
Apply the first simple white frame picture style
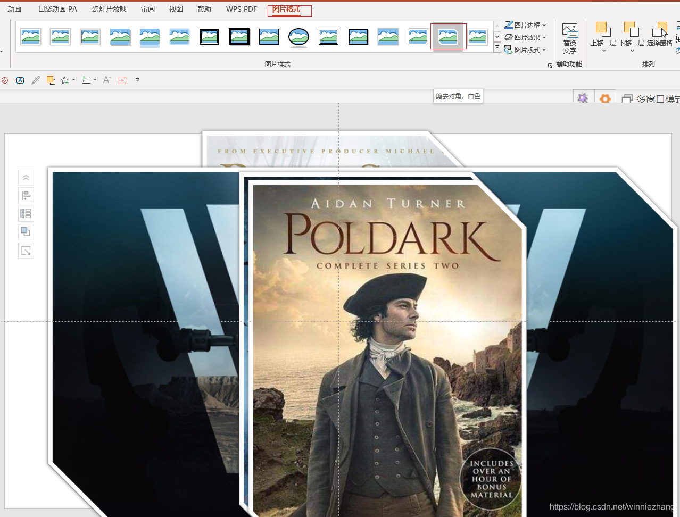[x=31, y=37]
